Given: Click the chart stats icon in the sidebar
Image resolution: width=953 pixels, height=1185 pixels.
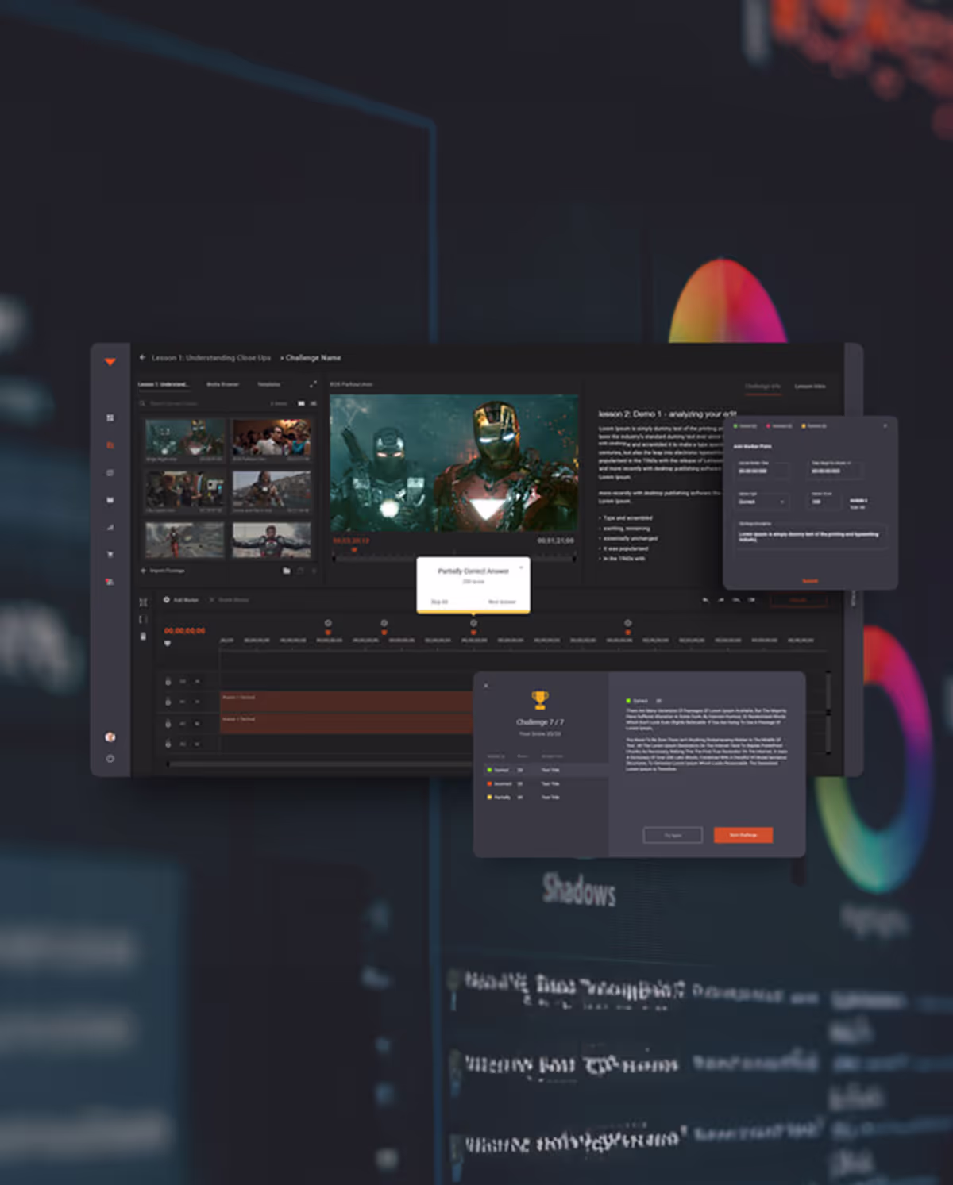Looking at the screenshot, I should 110,527.
